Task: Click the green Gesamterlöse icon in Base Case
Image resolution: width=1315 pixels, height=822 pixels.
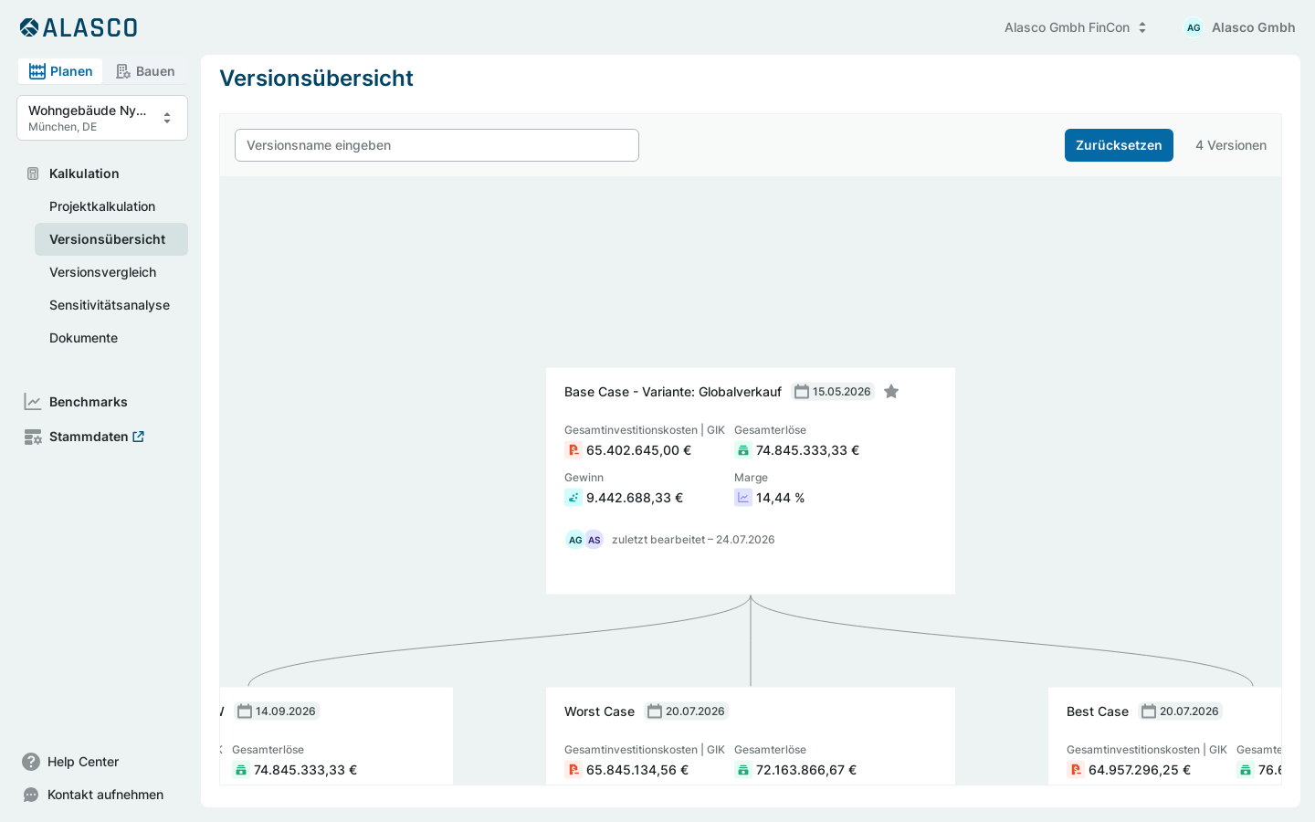Action: coord(743,450)
